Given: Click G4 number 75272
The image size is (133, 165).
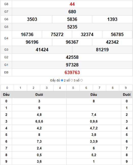Looking at the screenshot, I should click(x=57, y=35).
